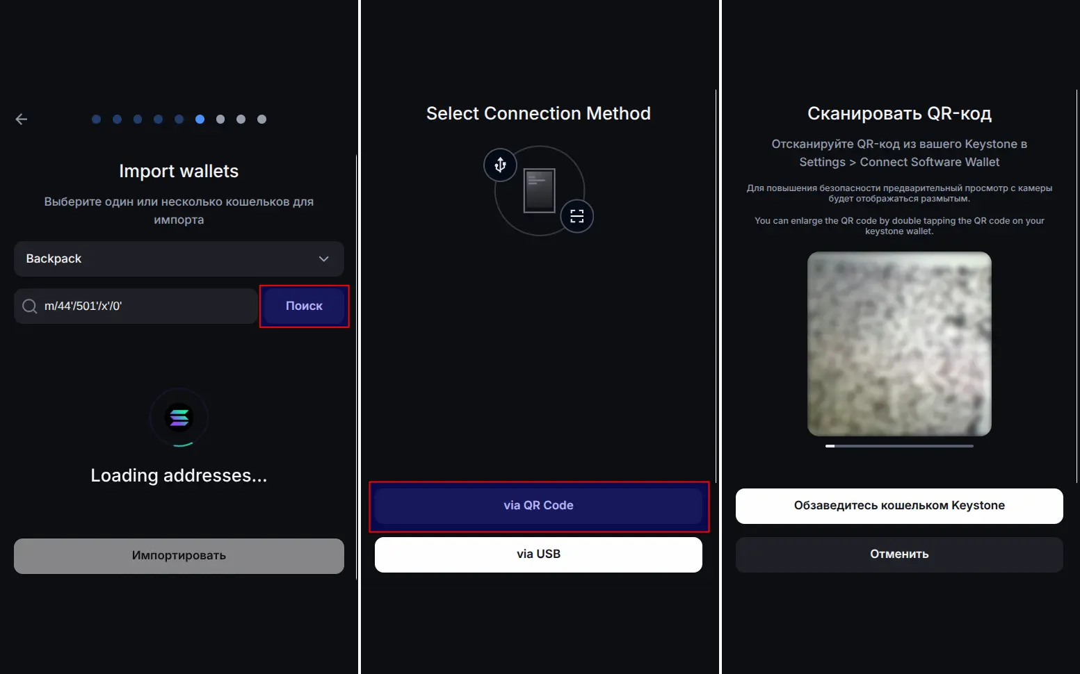Select the last step dot in indicator

tap(261, 120)
